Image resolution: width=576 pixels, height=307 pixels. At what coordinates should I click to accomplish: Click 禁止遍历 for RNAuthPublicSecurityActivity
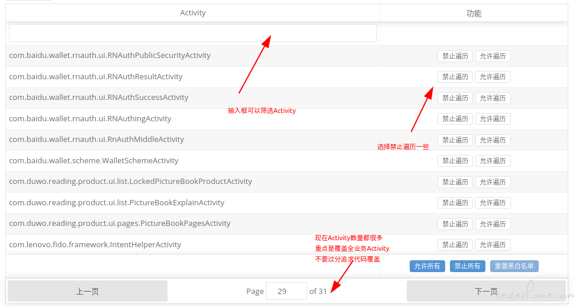pos(455,56)
